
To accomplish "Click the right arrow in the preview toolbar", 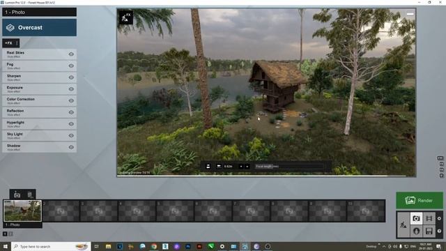I will pos(247,167).
